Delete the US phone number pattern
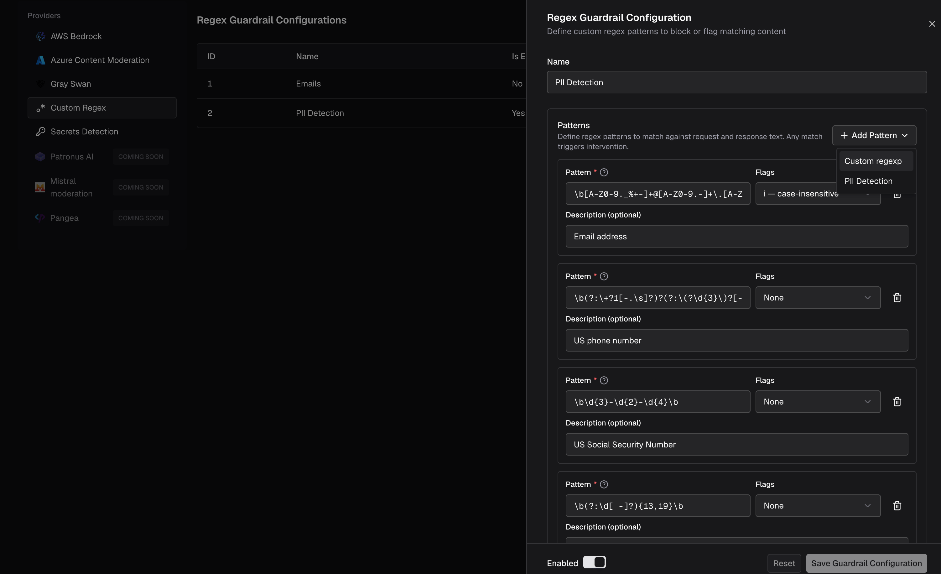Image resolution: width=941 pixels, height=574 pixels. (897, 298)
